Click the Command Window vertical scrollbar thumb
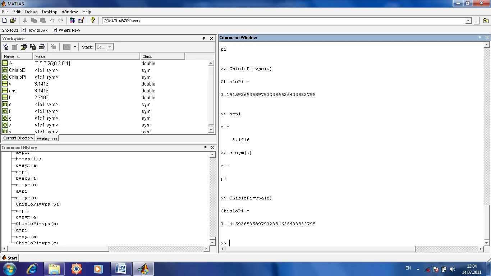 pyautogui.click(x=487, y=222)
